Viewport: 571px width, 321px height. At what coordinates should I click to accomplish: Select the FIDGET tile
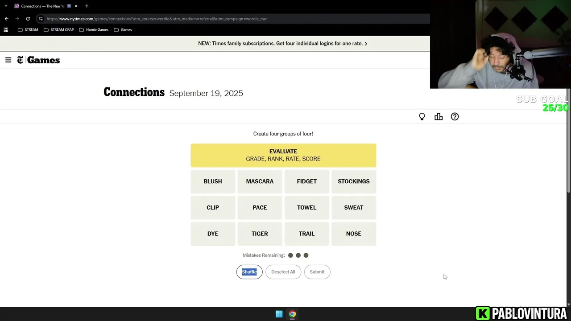pyautogui.click(x=307, y=181)
